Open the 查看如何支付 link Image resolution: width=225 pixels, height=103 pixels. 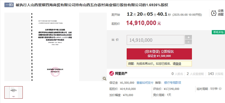(x=145, y=83)
